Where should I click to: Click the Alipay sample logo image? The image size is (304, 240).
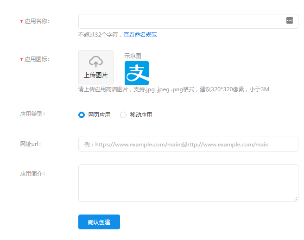pyautogui.click(x=136, y=73)
